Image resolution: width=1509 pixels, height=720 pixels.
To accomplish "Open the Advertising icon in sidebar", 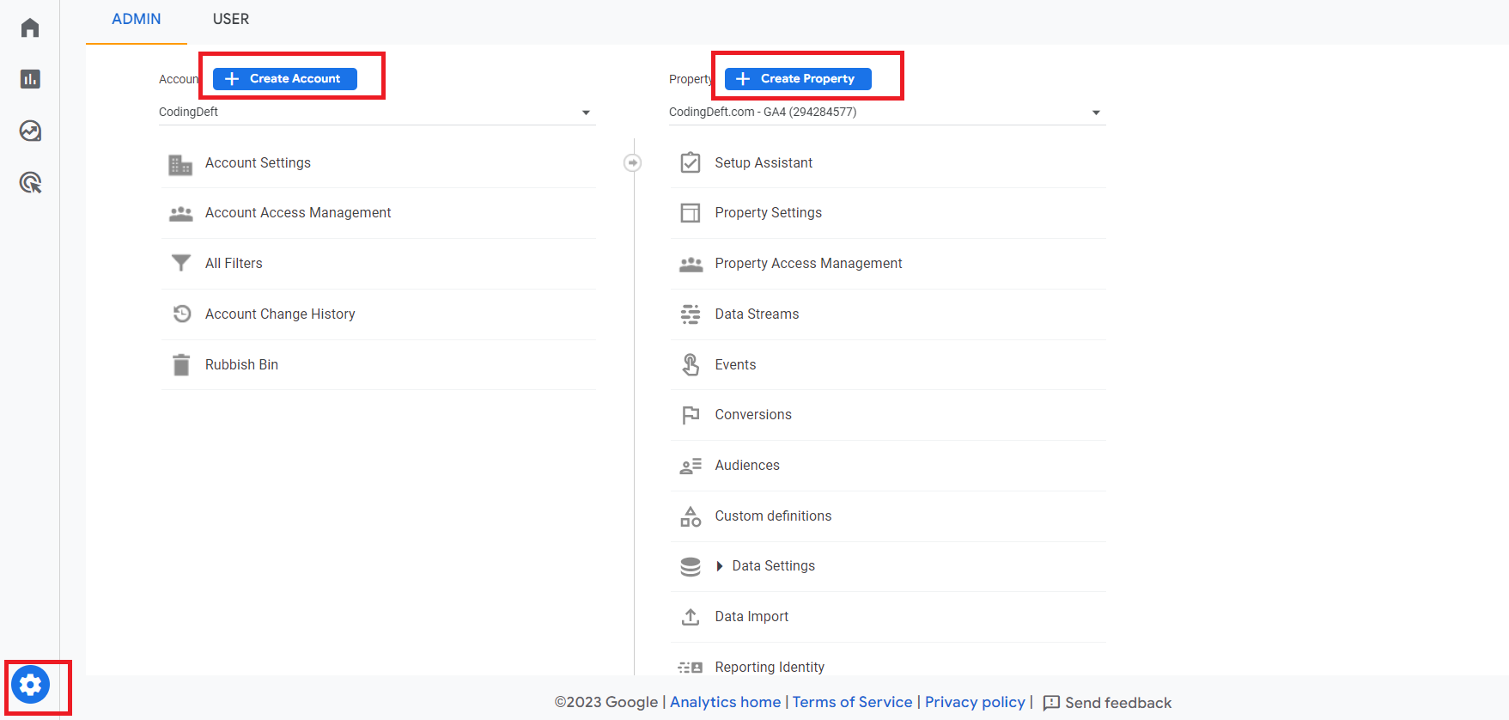I will pyautogui.click(x=30, y=182).
